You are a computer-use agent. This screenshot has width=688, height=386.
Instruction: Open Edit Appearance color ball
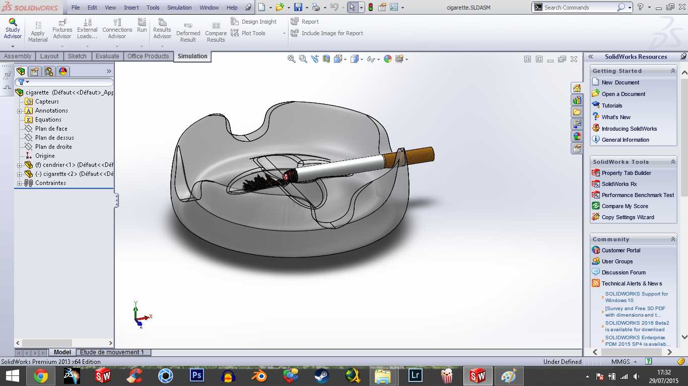pyautogui.click(x=388, y=59)
